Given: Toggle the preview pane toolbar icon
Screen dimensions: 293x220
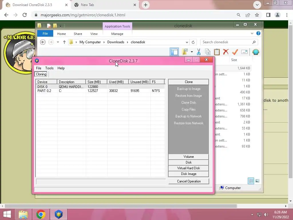Looking at the screenshot, I should click(x=174, y=52).
